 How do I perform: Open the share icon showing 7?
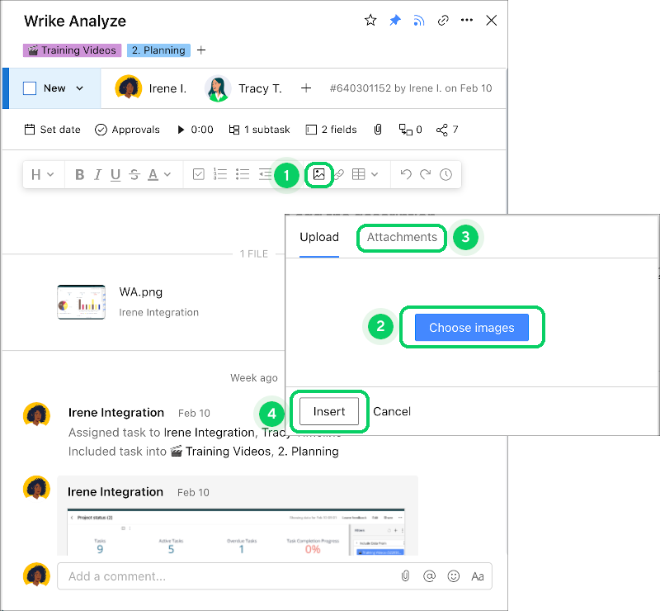point(447,130)
